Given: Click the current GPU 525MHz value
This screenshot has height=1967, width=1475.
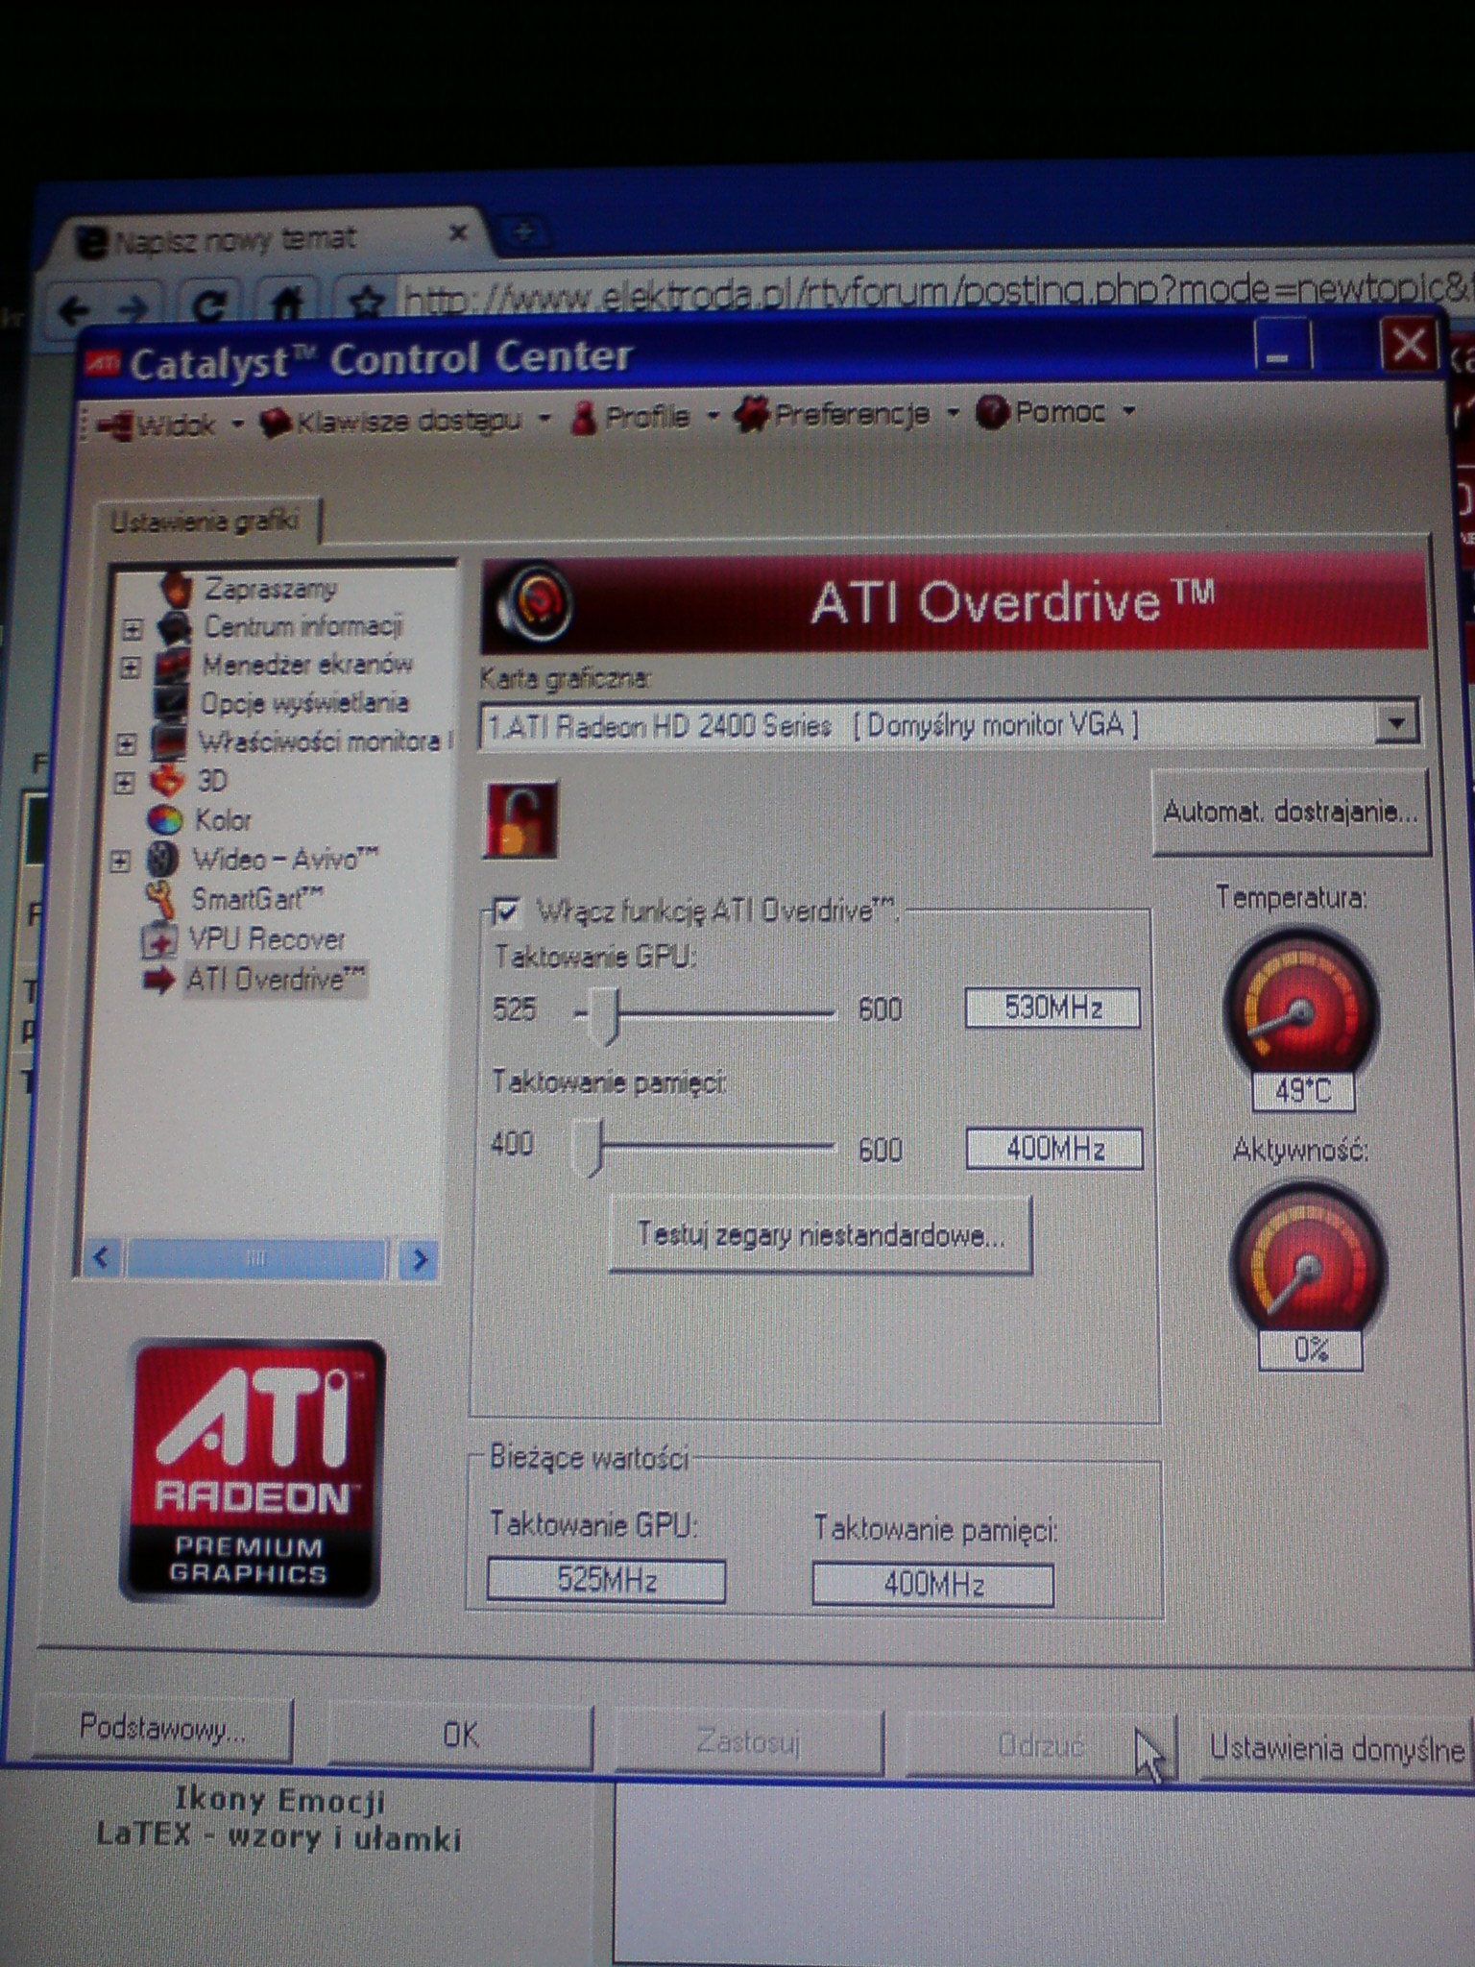Looking at the screenshot, I should tap(606, 1581).
